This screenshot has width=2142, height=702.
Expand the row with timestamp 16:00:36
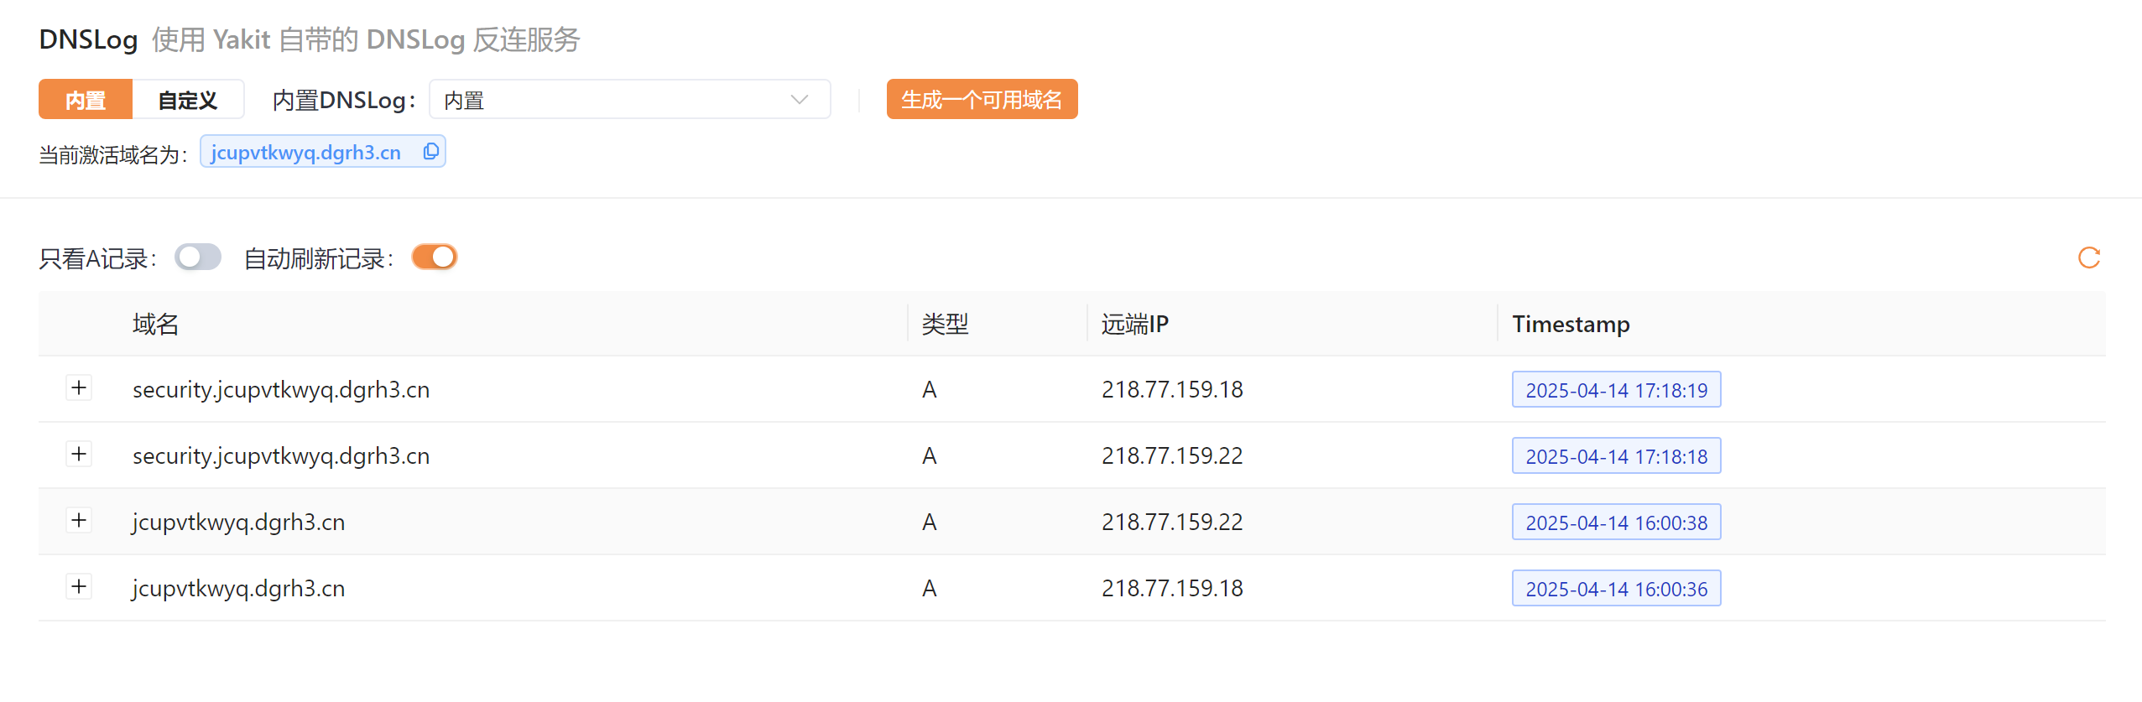point(79,587)
